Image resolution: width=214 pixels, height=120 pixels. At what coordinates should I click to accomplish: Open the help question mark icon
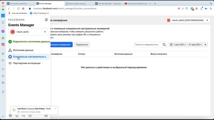pos(30,116)
